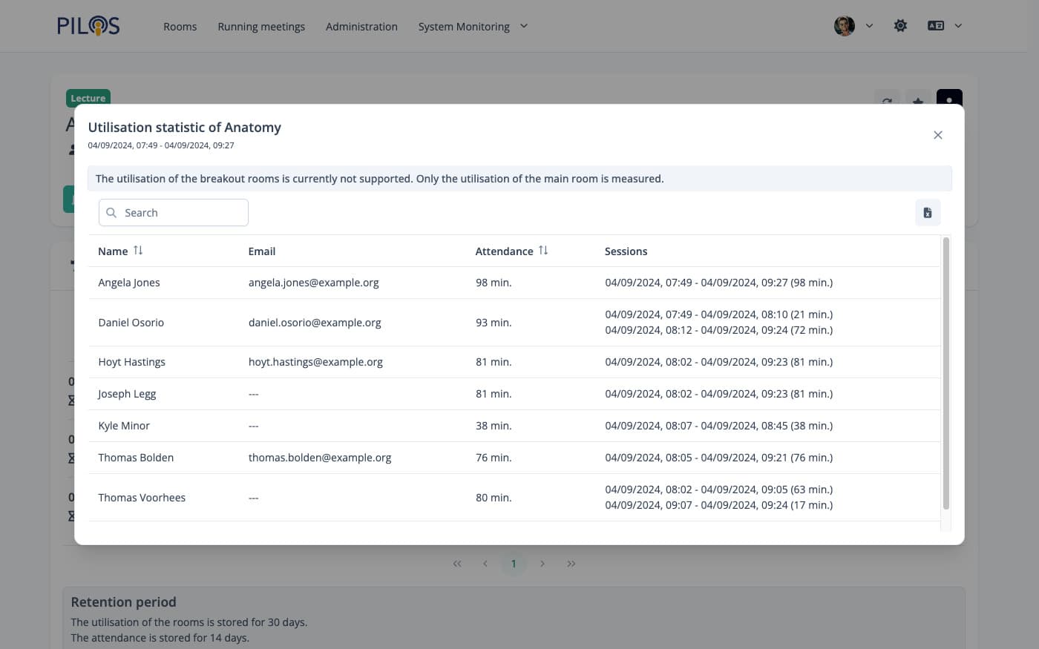
Task: Click the PILOS logo
Action: [x=88, y=26]
